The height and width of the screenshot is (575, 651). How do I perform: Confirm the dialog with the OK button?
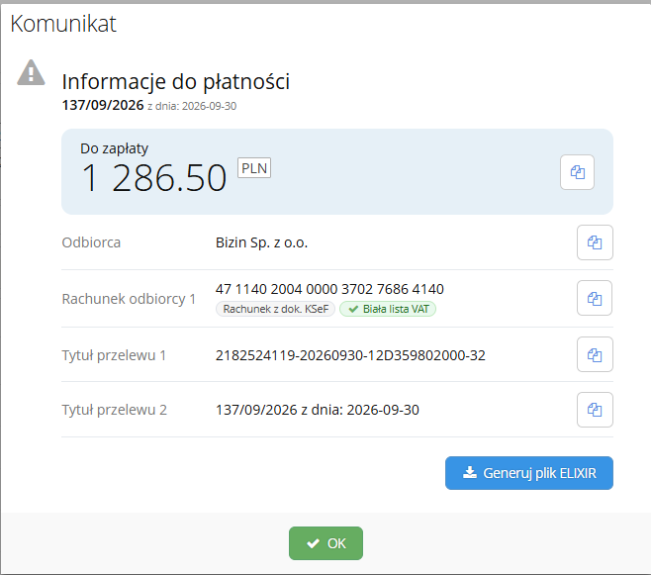[325, 543]
